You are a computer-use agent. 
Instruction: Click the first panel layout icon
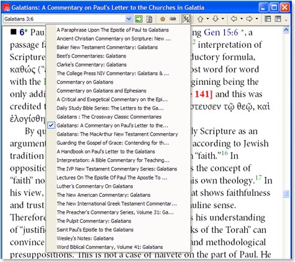click(268, 19)
